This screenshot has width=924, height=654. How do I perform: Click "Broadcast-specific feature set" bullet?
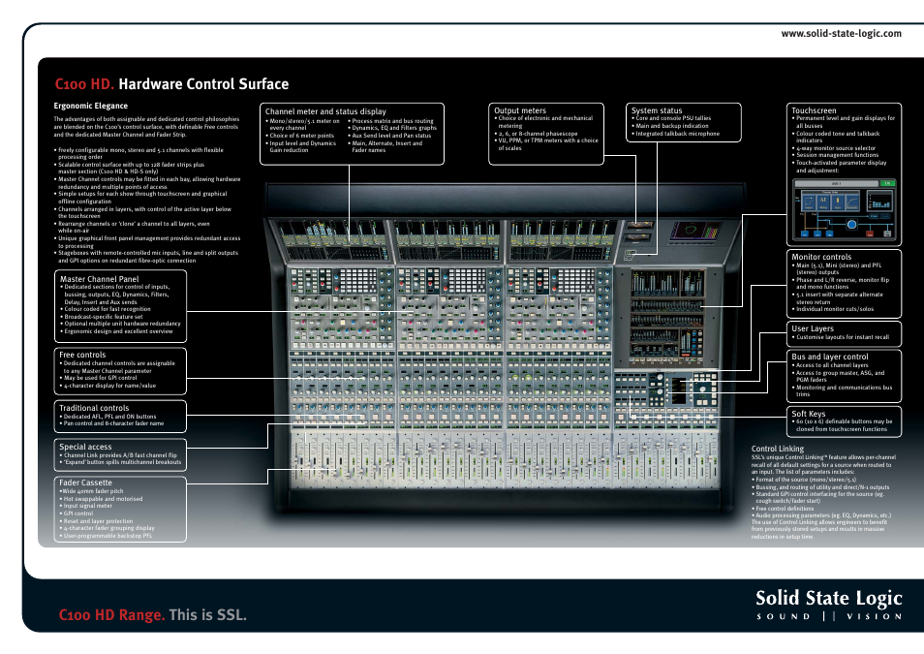coord(101,317)
